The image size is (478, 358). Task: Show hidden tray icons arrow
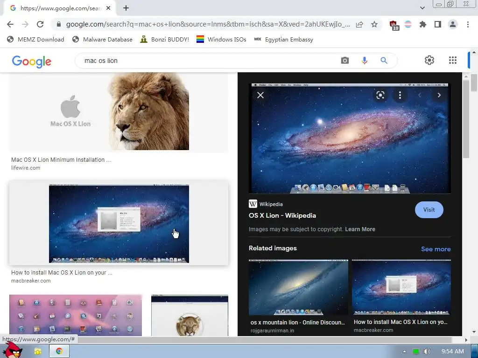[x=405, y=351]
